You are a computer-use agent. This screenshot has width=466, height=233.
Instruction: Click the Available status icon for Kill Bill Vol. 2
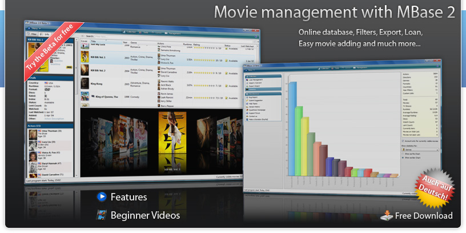point(226,73)
